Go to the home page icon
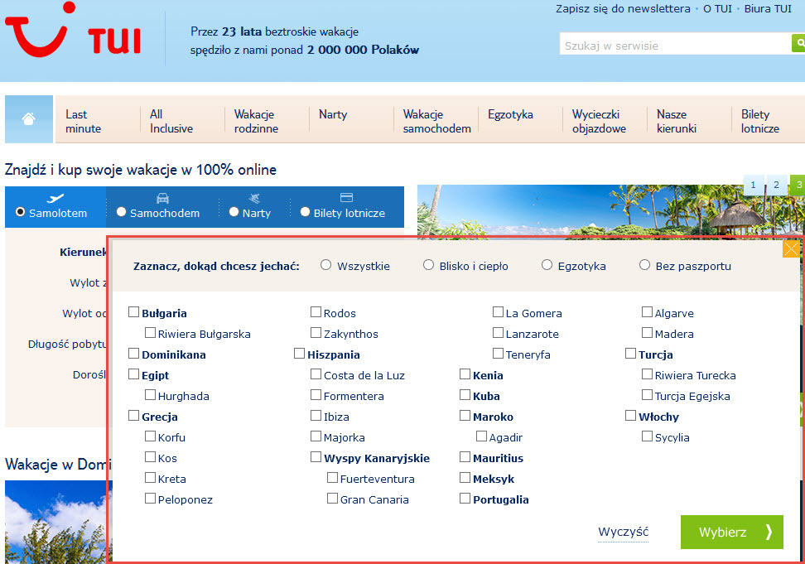Viewport: 805px width, 564px height. 29,119
